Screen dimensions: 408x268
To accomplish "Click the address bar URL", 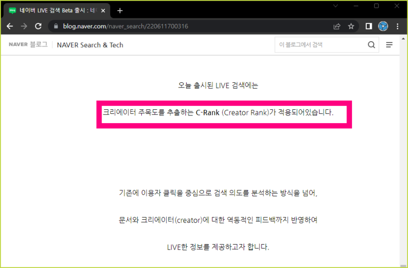I will coord(125,26).
